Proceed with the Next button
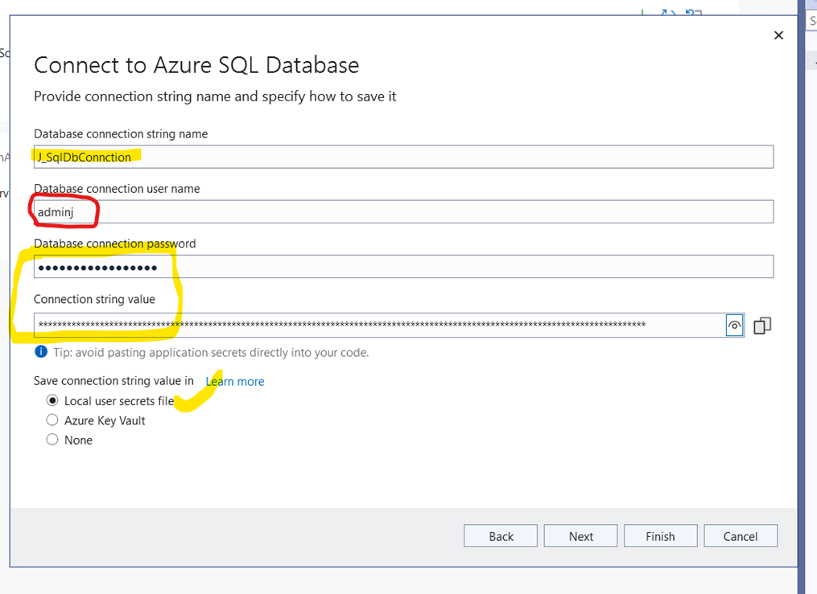This screenshot has width=817, height=594. [x=581, y=536]
